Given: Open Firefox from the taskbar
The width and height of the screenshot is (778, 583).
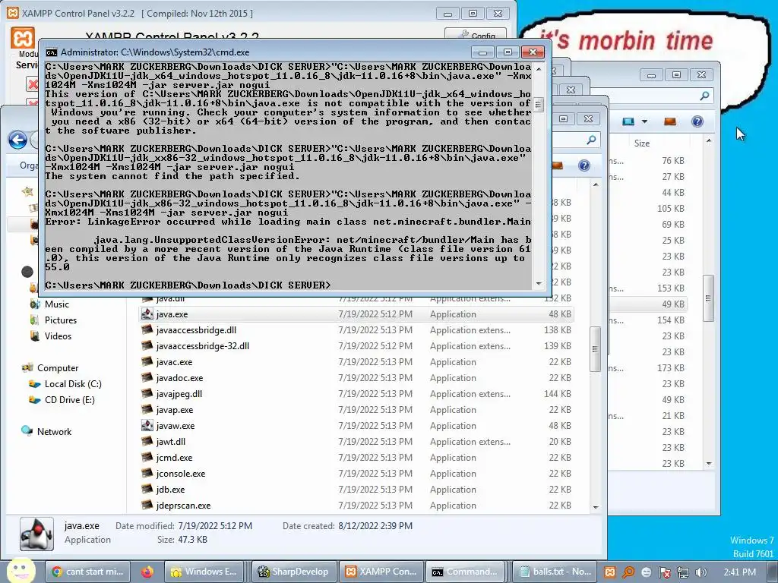Looking at the screenshot, I should click(x=147, y=572).
